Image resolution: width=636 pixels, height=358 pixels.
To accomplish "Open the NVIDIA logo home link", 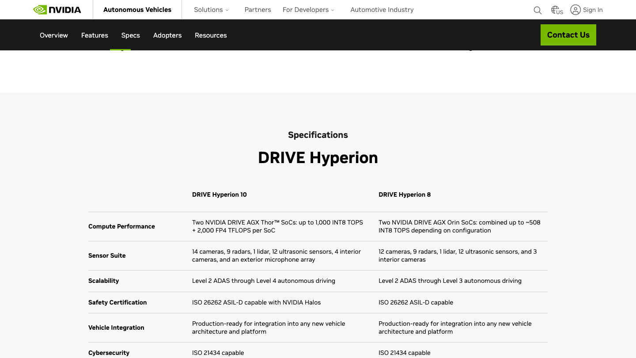I will (57, 10).
